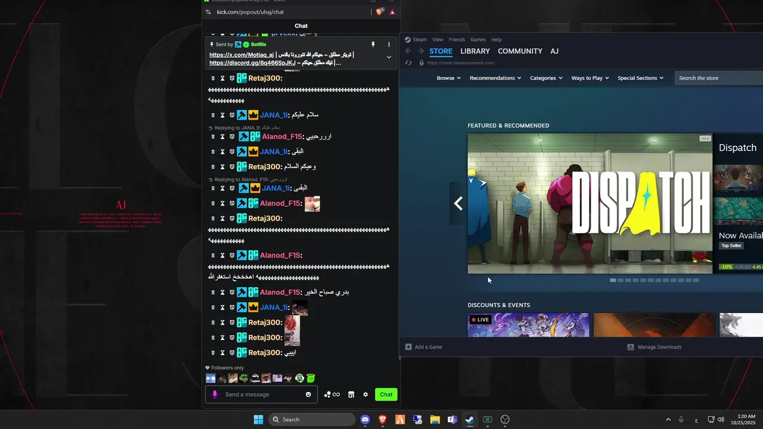Viewport: 763px width, 429px height.
Task: Click previous arrow on featured carousel
Action: tap(458, 204)
